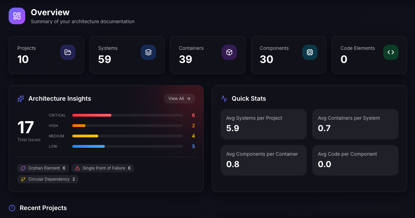
Task: Select the Single Point of Failure tag
Action: pos(103,168)
